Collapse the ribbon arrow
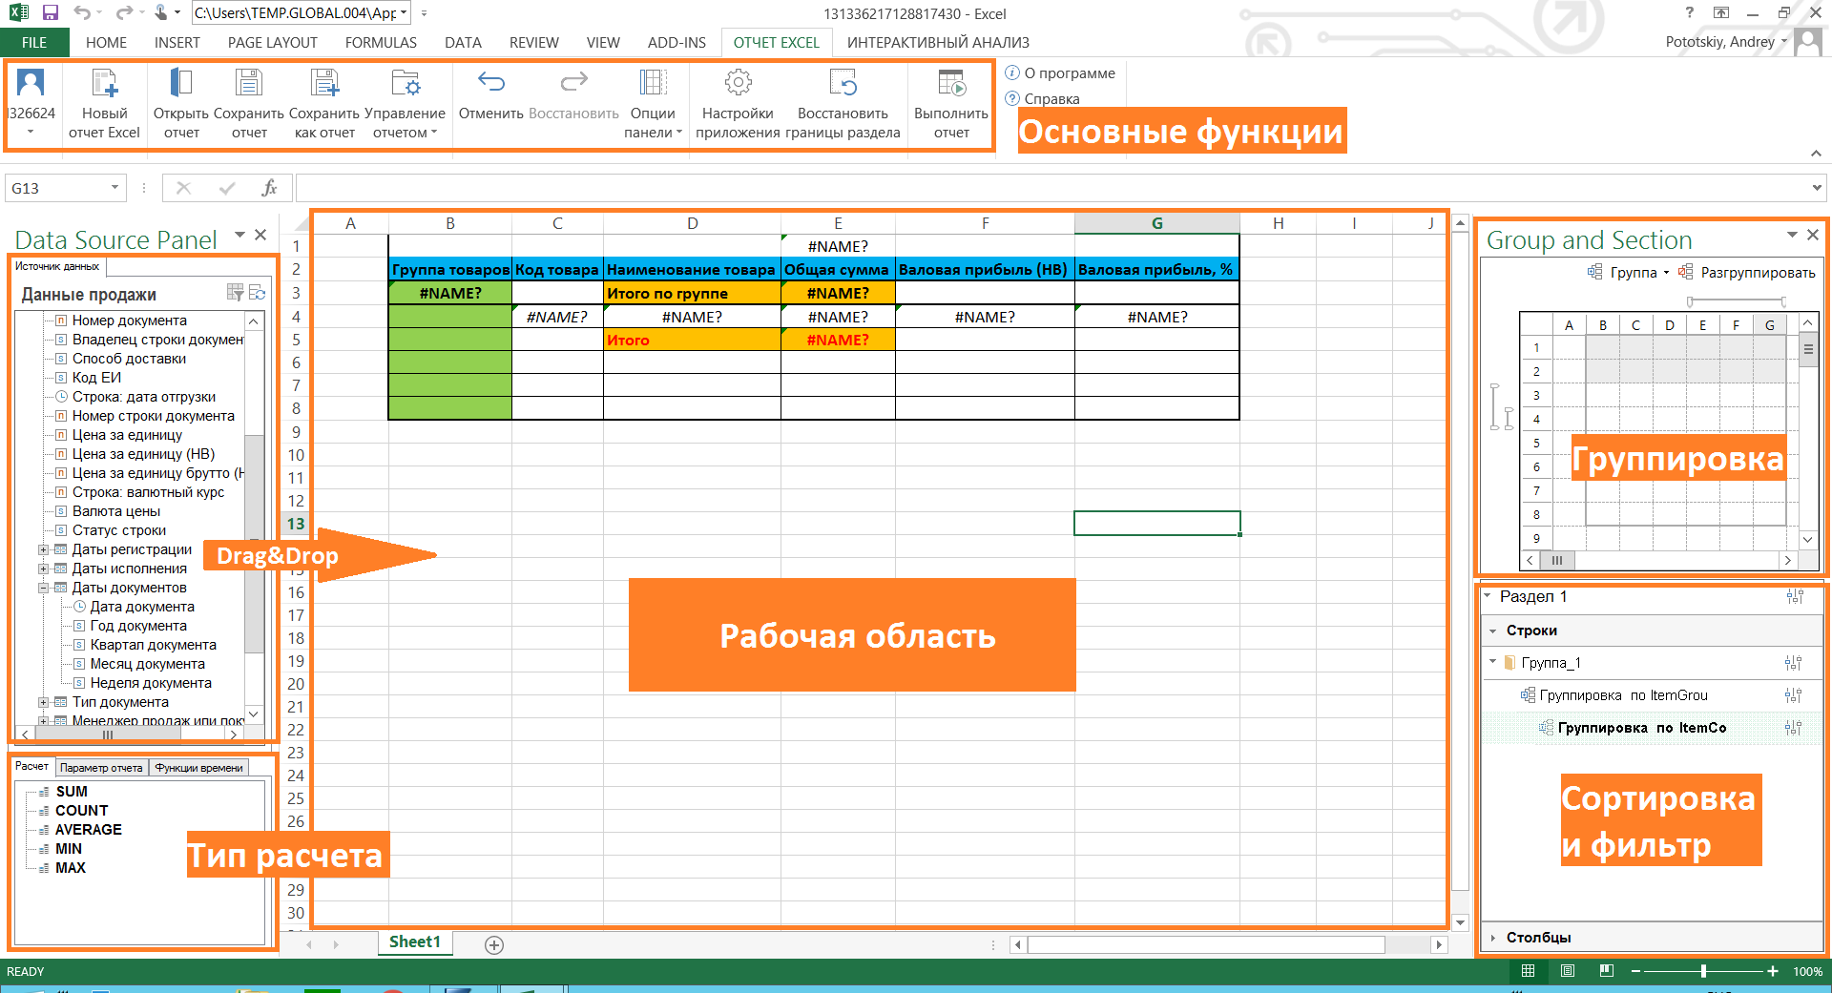The image size is (1832, 993). click(1816, 153)
